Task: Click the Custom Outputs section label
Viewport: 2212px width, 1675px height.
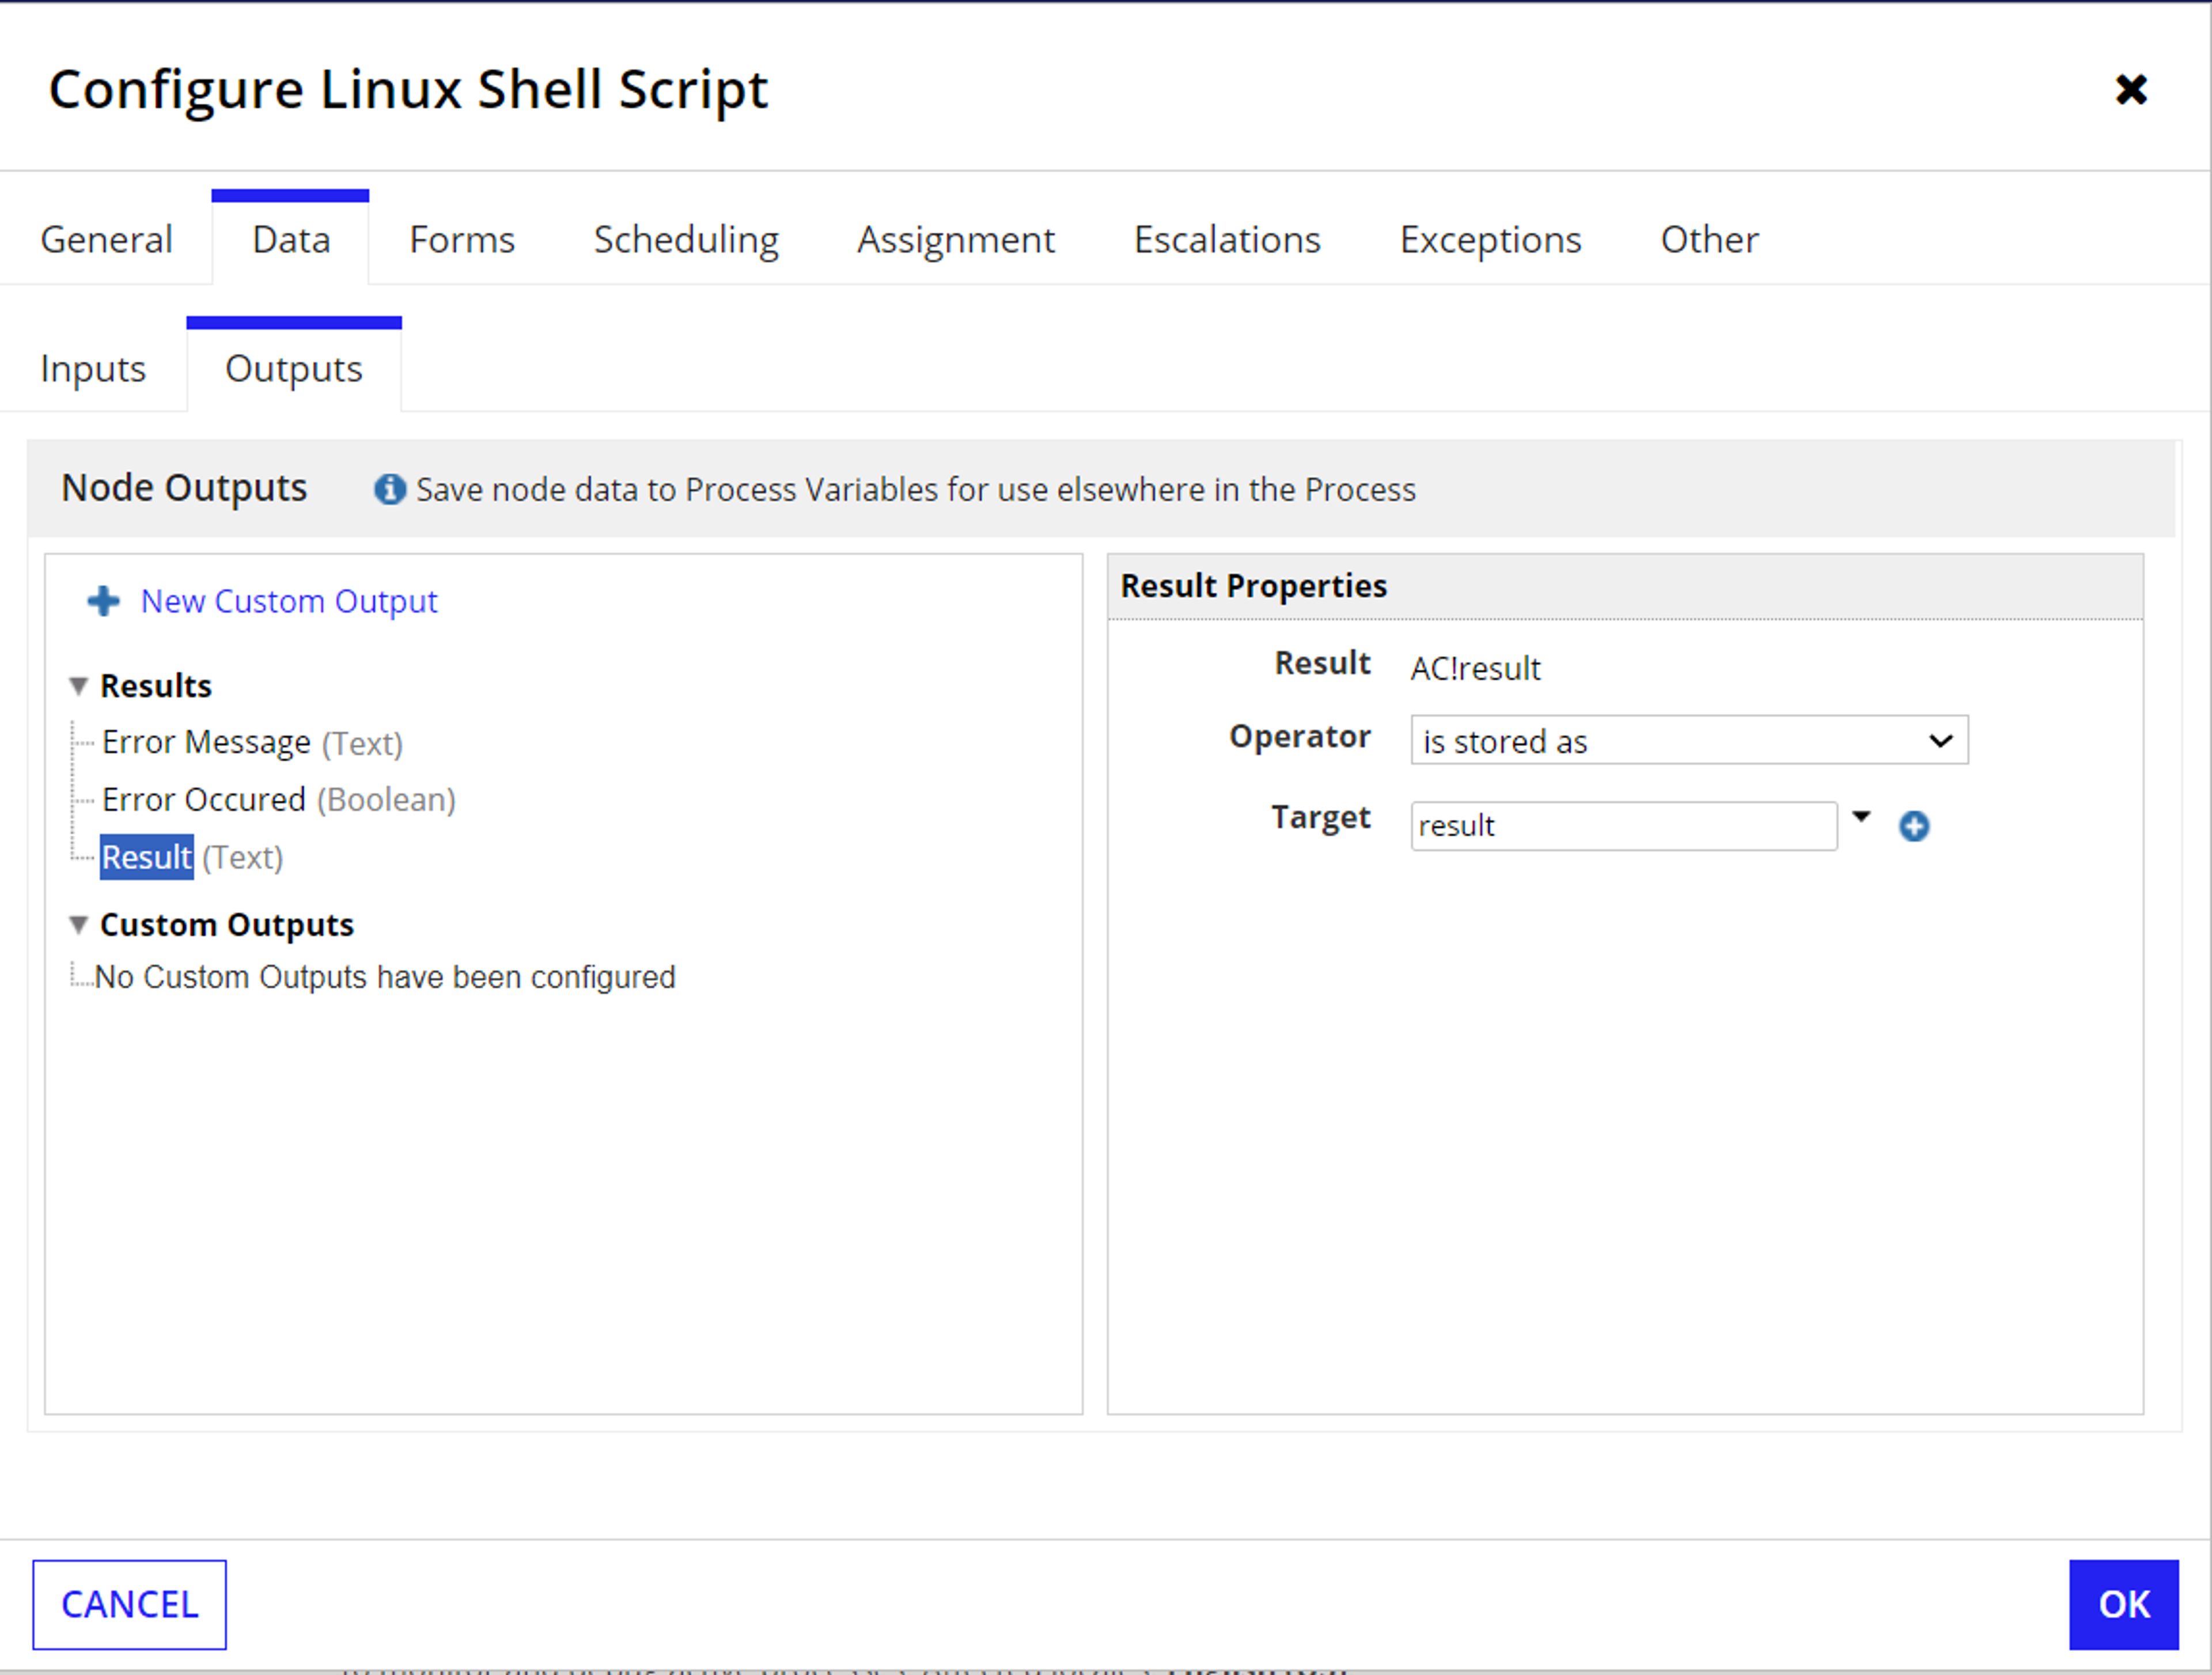Action: coord(227,925)
